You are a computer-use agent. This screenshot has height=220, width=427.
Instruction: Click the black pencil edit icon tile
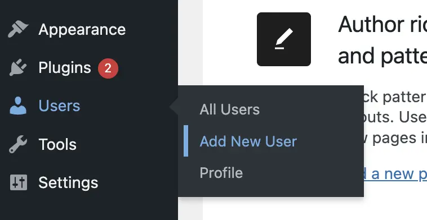pos(284,39)
